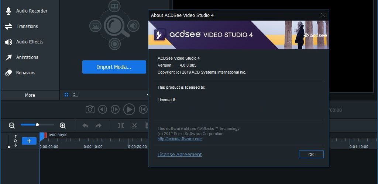Redo the last action
Viewport: 378px width, 184px height.
pyautogui.click(x=98, y=125)
